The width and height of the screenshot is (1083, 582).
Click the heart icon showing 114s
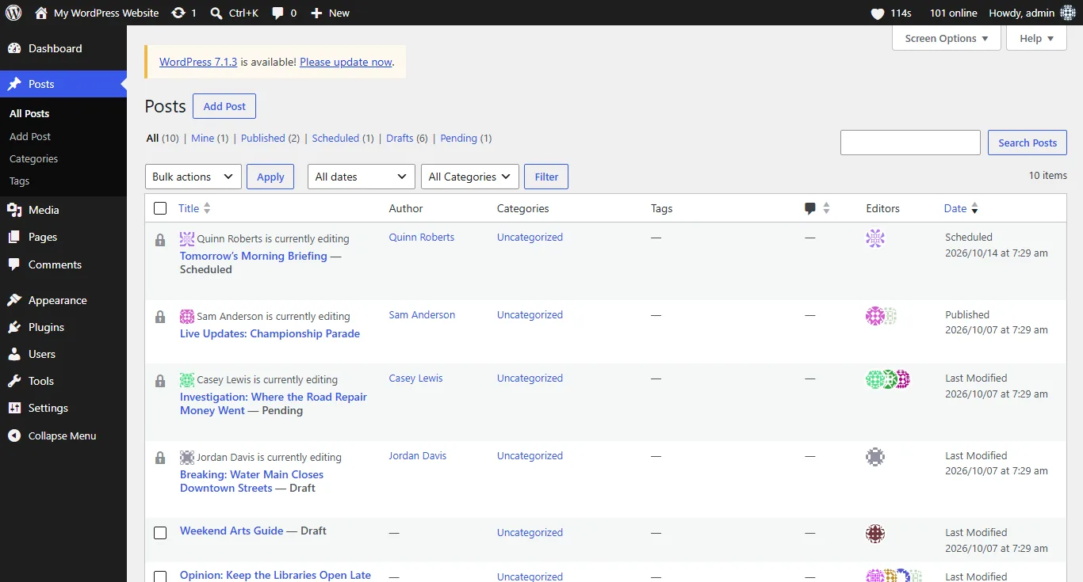(878, 13)
